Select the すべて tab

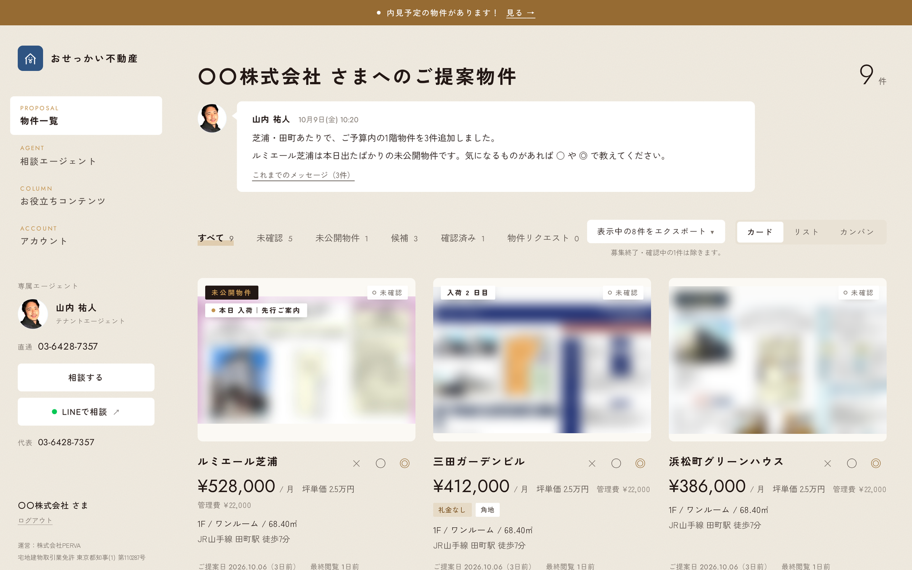216,238
